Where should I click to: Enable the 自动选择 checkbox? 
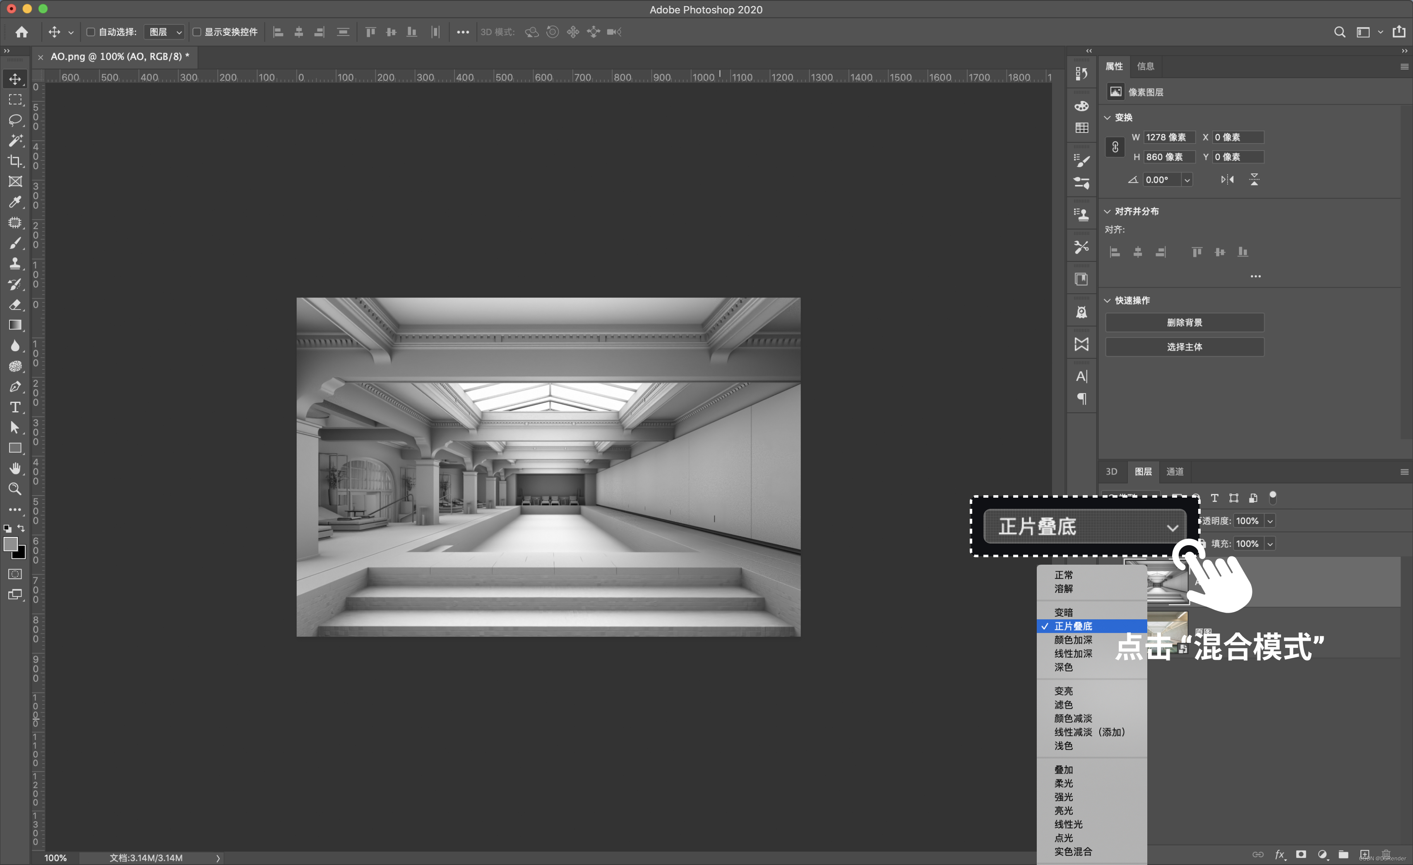(x=91, y=32)
